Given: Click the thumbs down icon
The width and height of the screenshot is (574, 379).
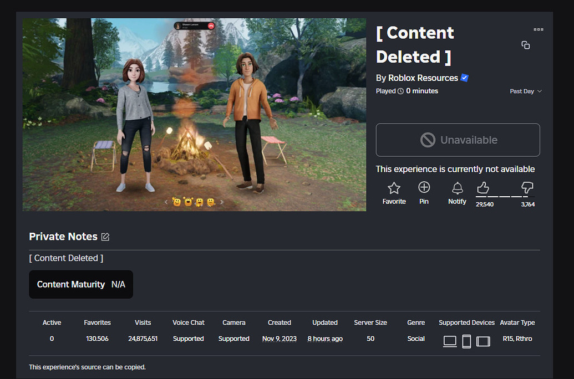Looking at the screenshot, I should [527, 187].
